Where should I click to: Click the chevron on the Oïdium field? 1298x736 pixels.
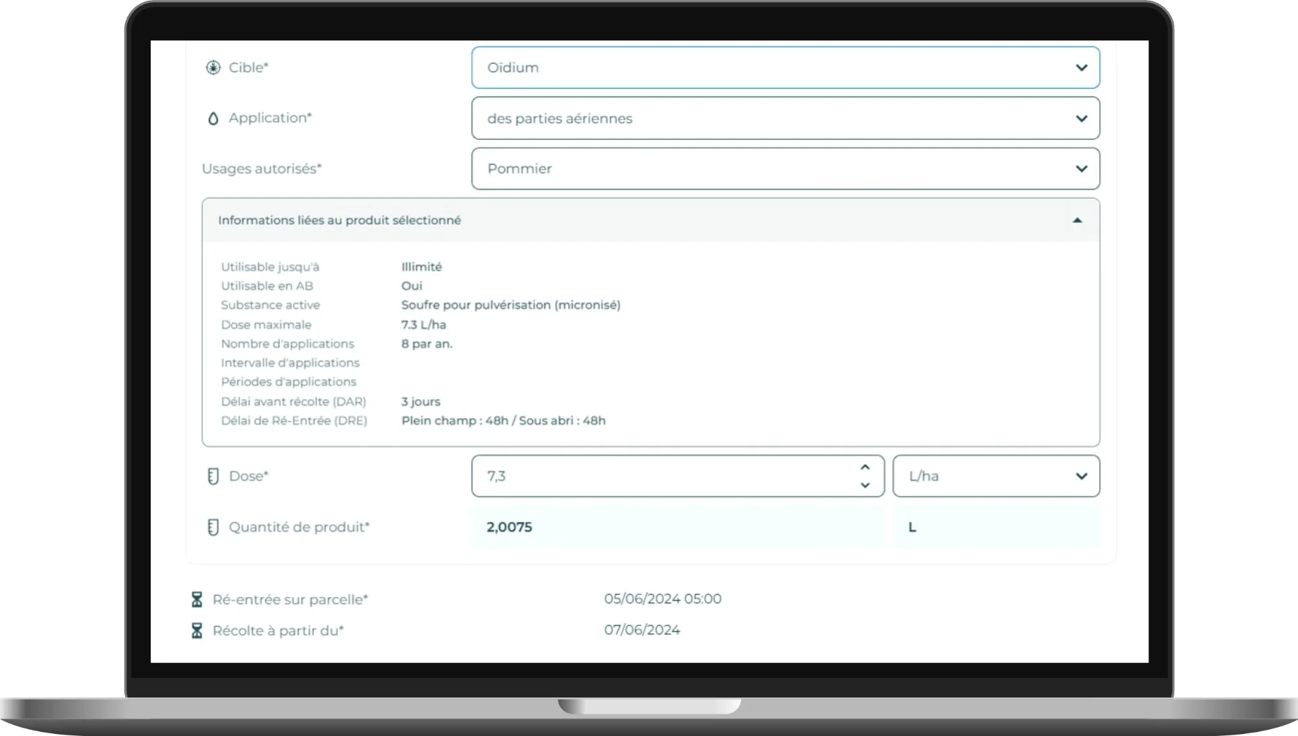pyautogui.click(x=1082, y=68)
